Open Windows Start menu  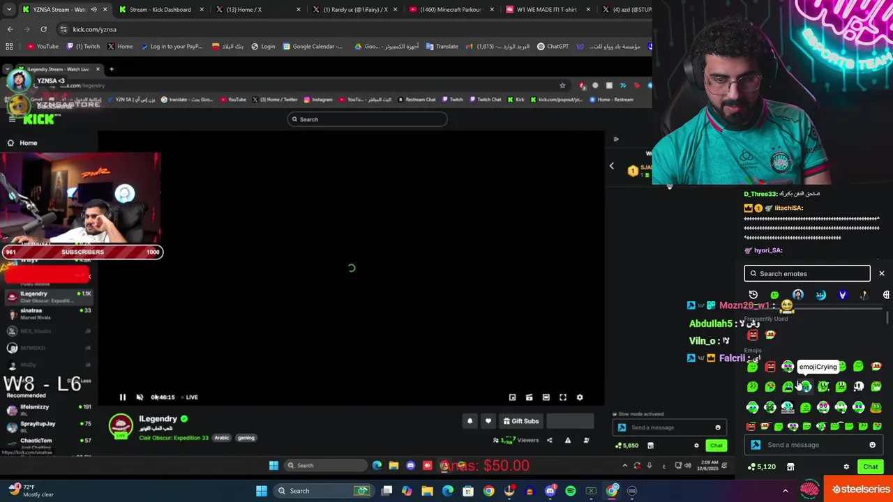point(262,491)
